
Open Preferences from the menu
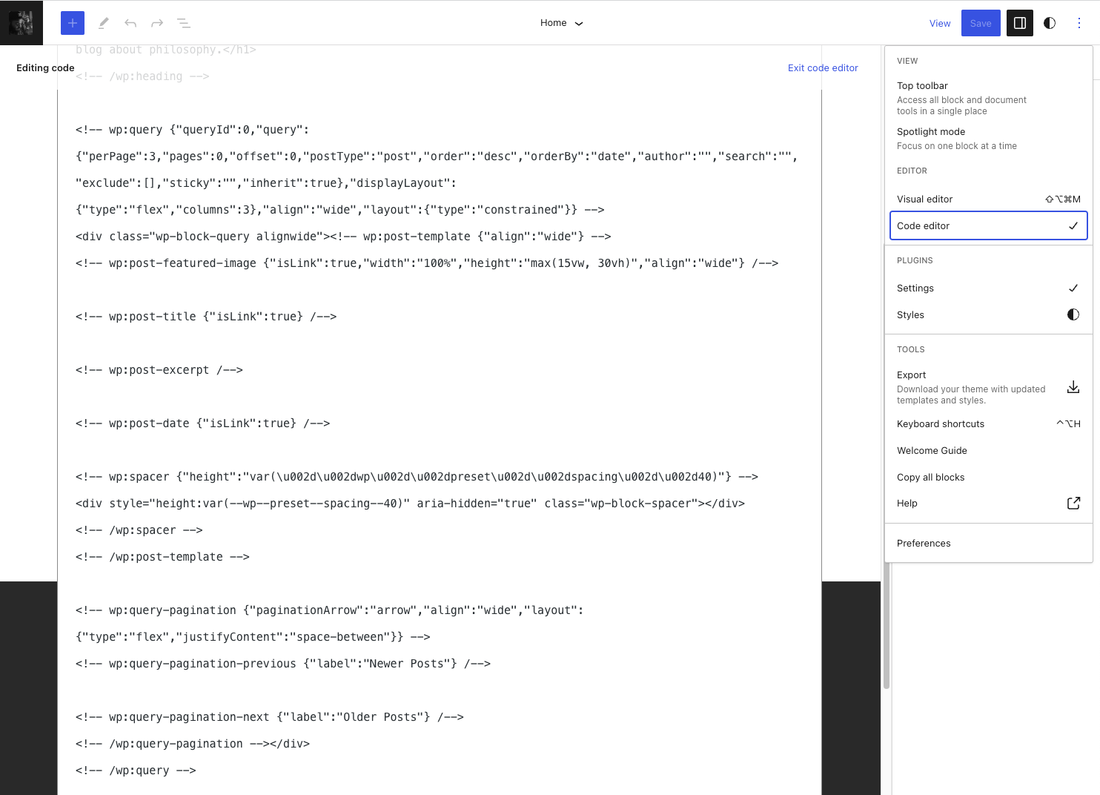click(924, 543)
